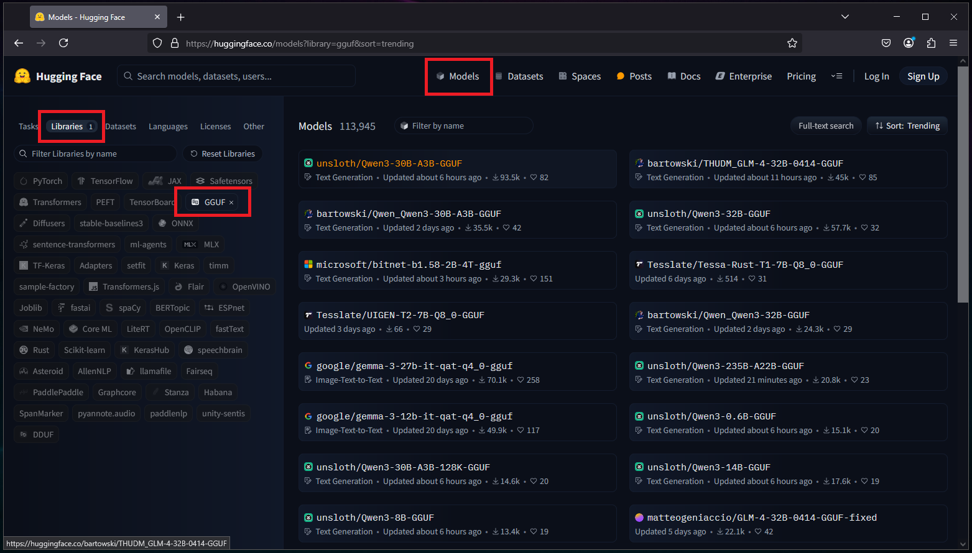The width and height of the screenshot is (972, 553).
Task: Open the list all tabs chevron
Action: click(845, 17)
